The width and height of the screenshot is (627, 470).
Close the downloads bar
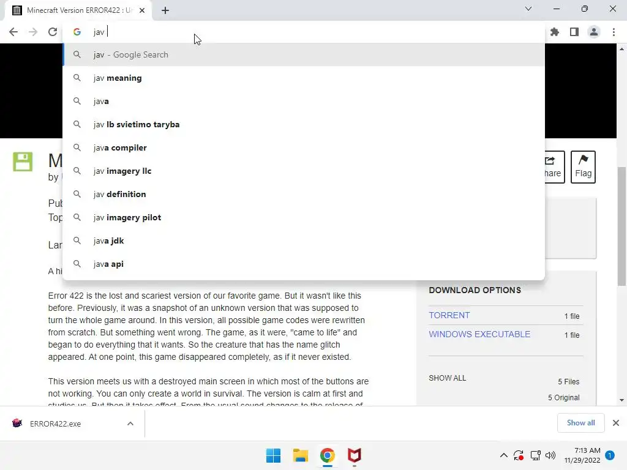[616, 423]
